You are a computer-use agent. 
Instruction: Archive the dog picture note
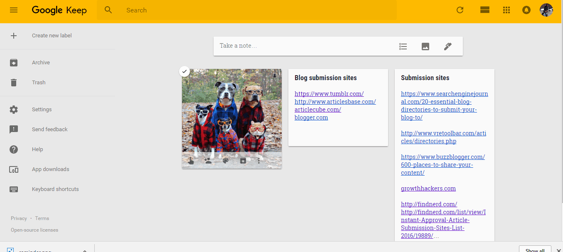click(x=243, y=161)
